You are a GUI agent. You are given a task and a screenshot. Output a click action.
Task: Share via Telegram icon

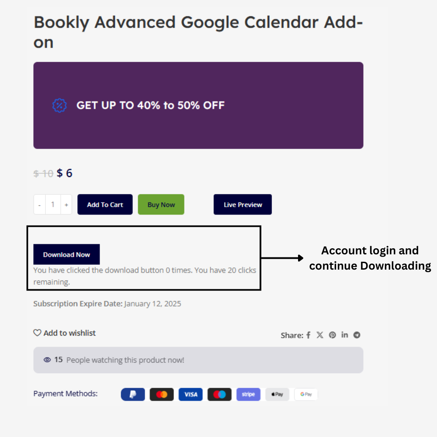357,335
